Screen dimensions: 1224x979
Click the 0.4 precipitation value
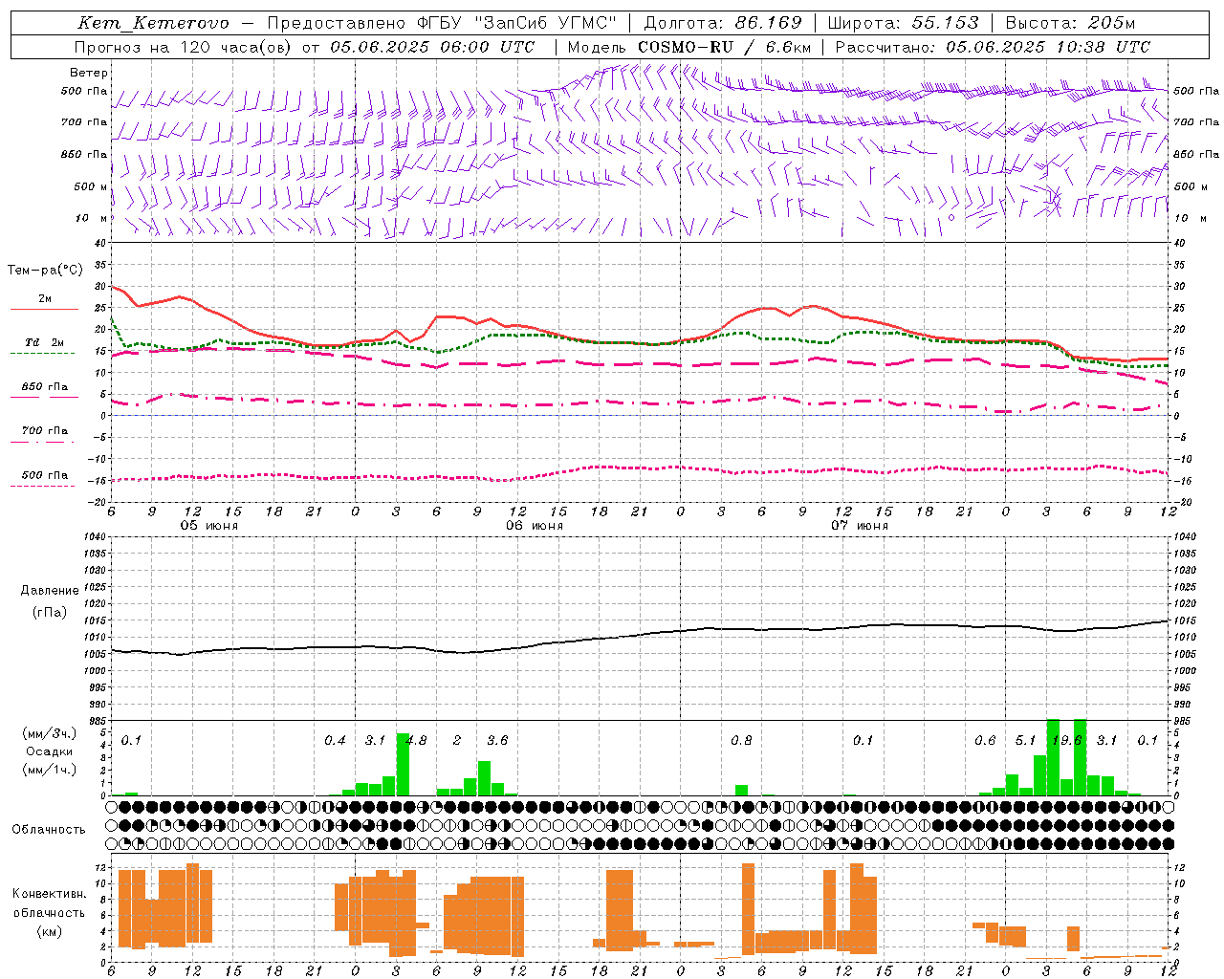pos(335,741)
